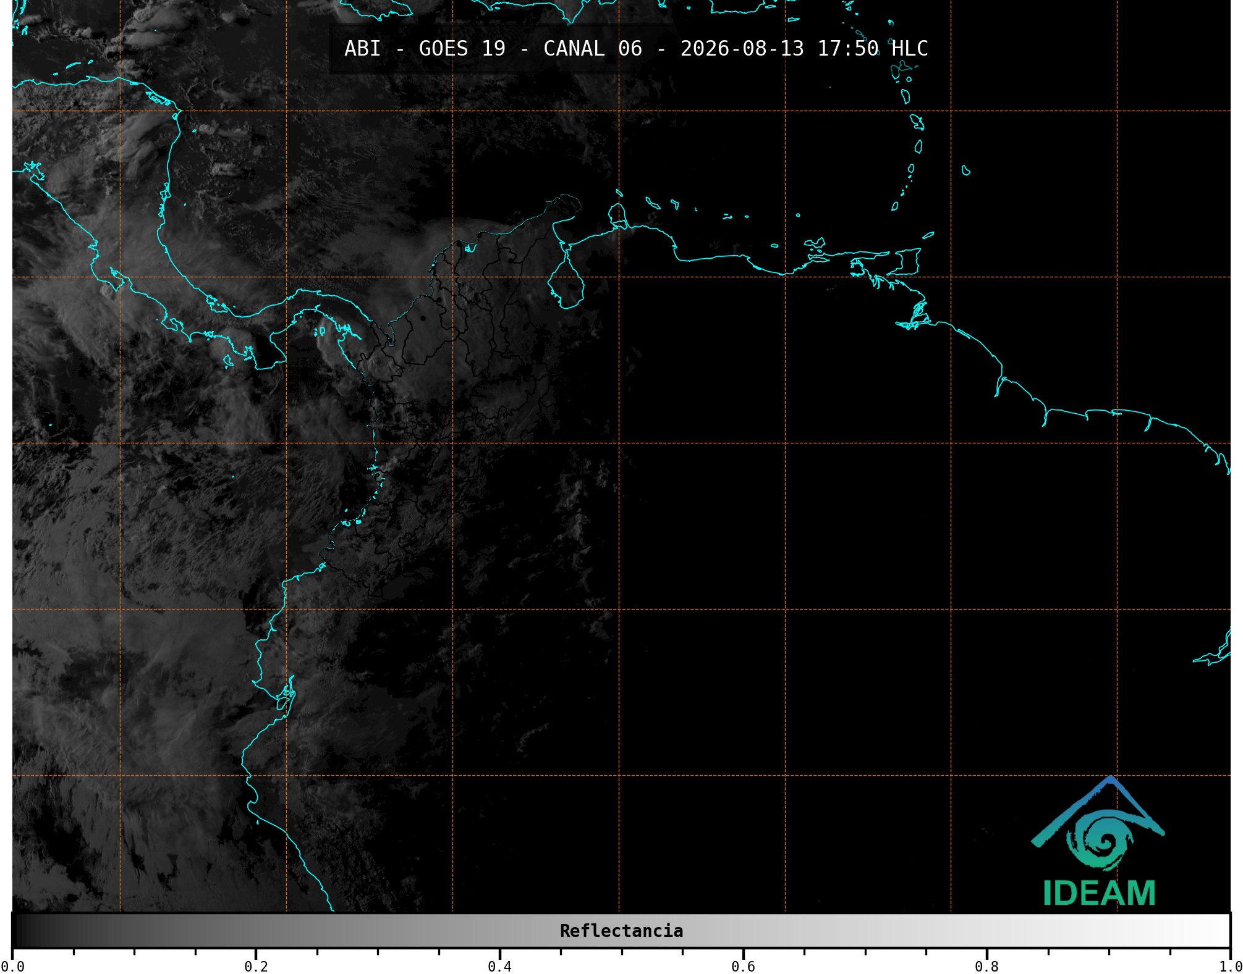Click the date 2026-08-13 in the title
Screen dimensions: 1243x974
tap(742, 49)
